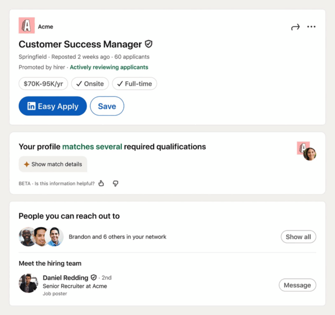Click the verified shield beside the job title
This screenshot has width=335, height=315.
click(x=149, y=44)
